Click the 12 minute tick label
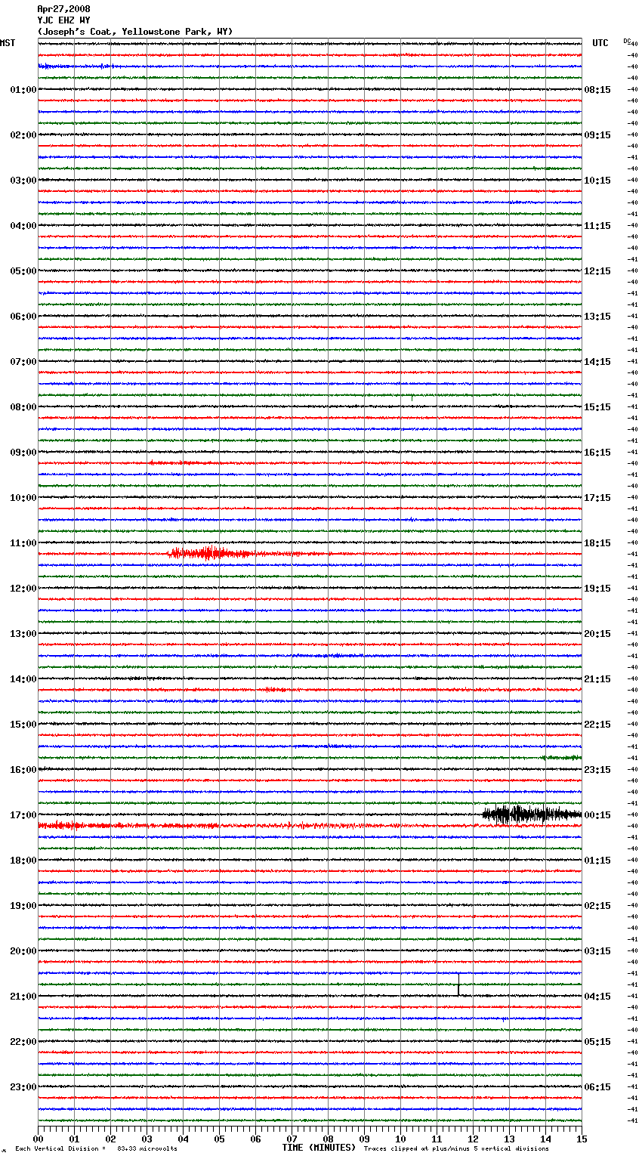The image size is (642, 1159). (474, 1139)
